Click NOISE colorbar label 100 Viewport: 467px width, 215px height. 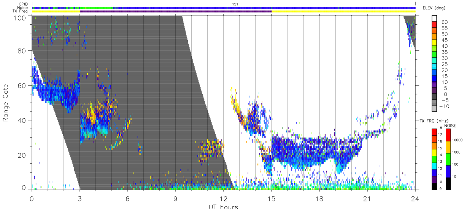coord(455,165)
